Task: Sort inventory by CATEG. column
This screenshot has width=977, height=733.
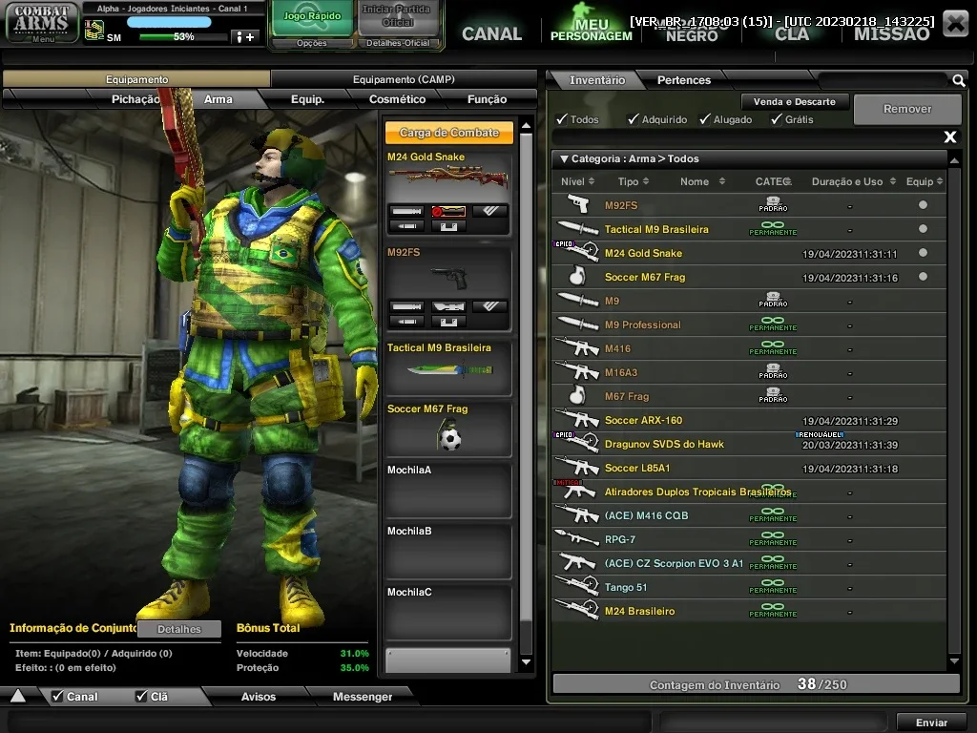Action: [773, 181]
